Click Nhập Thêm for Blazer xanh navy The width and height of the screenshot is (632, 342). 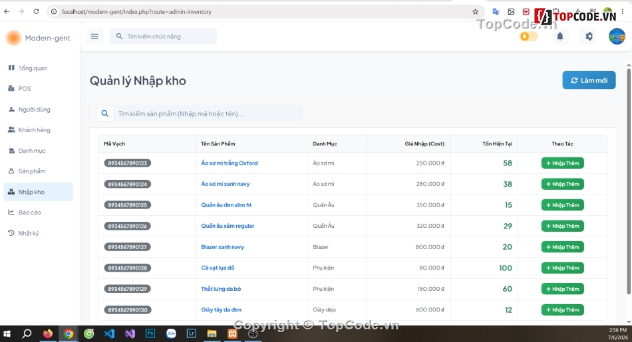click(562, 247)
